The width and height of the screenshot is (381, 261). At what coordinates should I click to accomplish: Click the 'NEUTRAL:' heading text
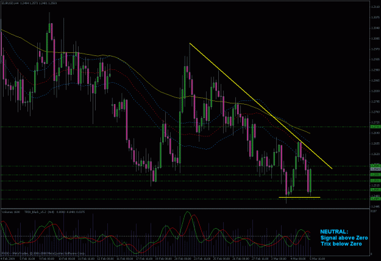(x=334, y=232)
